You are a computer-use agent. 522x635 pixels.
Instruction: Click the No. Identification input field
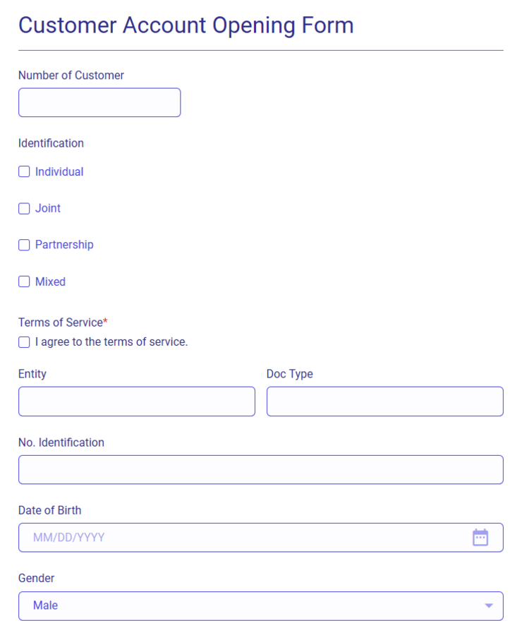tap(260, 469)
